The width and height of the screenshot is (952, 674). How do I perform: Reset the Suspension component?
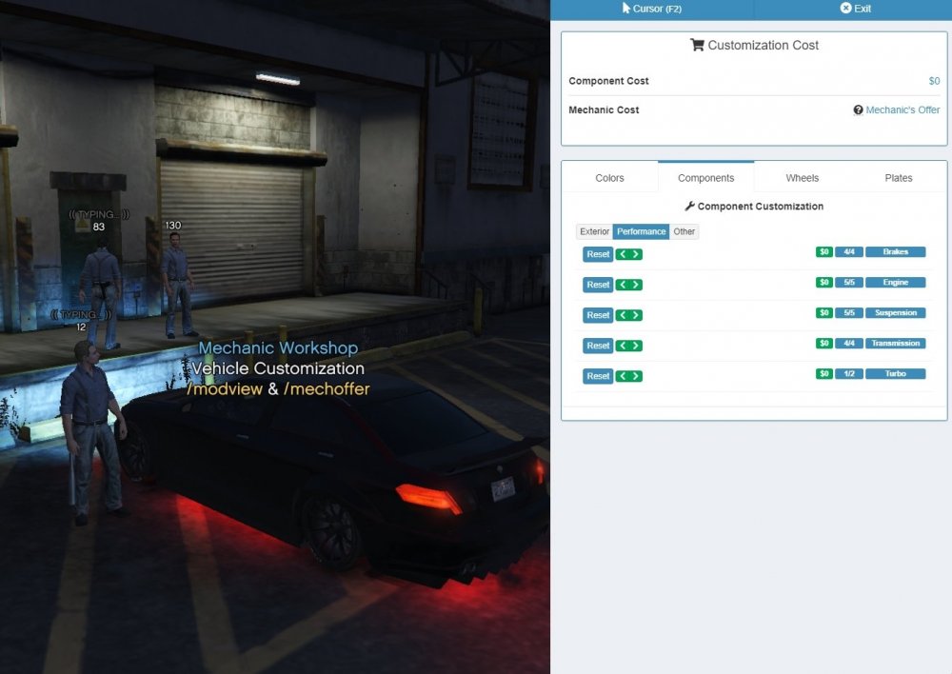click(x=598, y=315)
